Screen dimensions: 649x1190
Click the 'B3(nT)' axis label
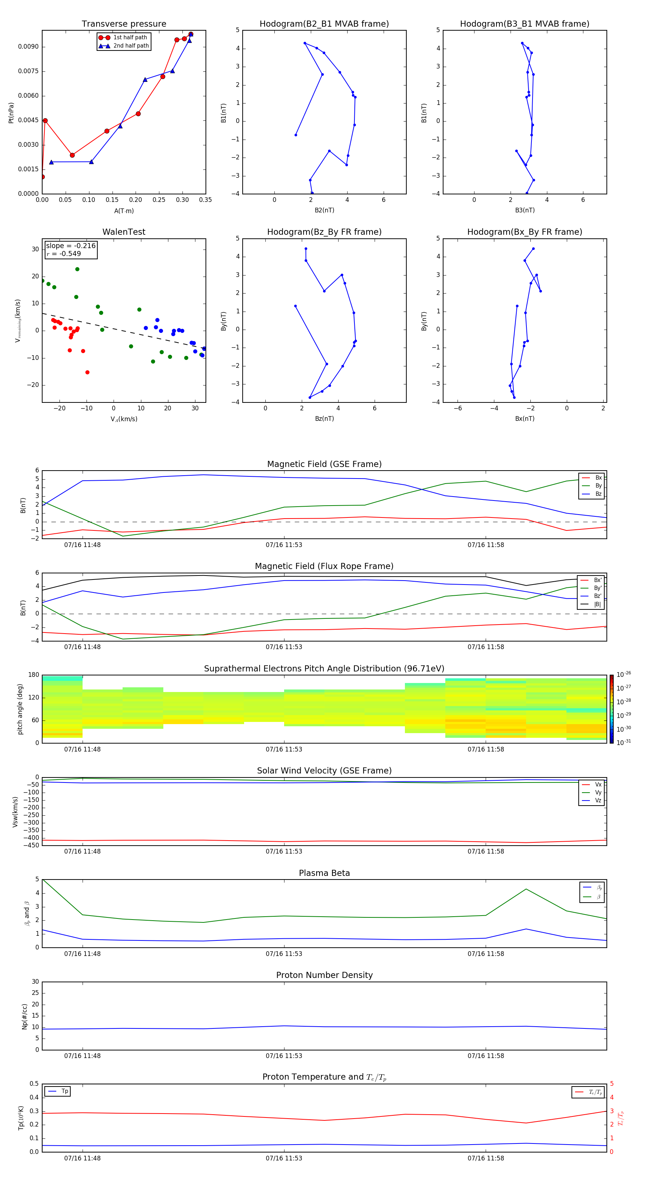click(525, 210)
